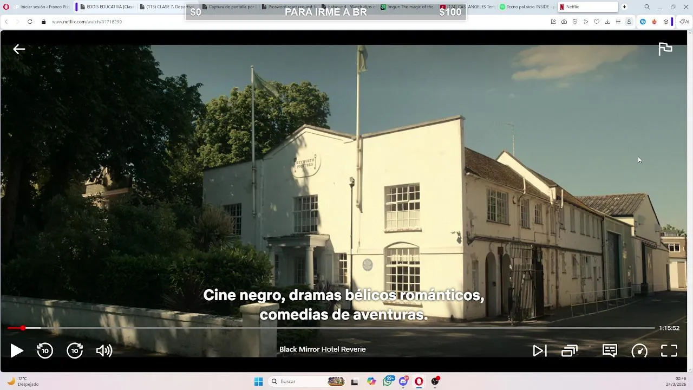Open audio and subtitles options
This screenshot has width=693, height=390.
610,351
